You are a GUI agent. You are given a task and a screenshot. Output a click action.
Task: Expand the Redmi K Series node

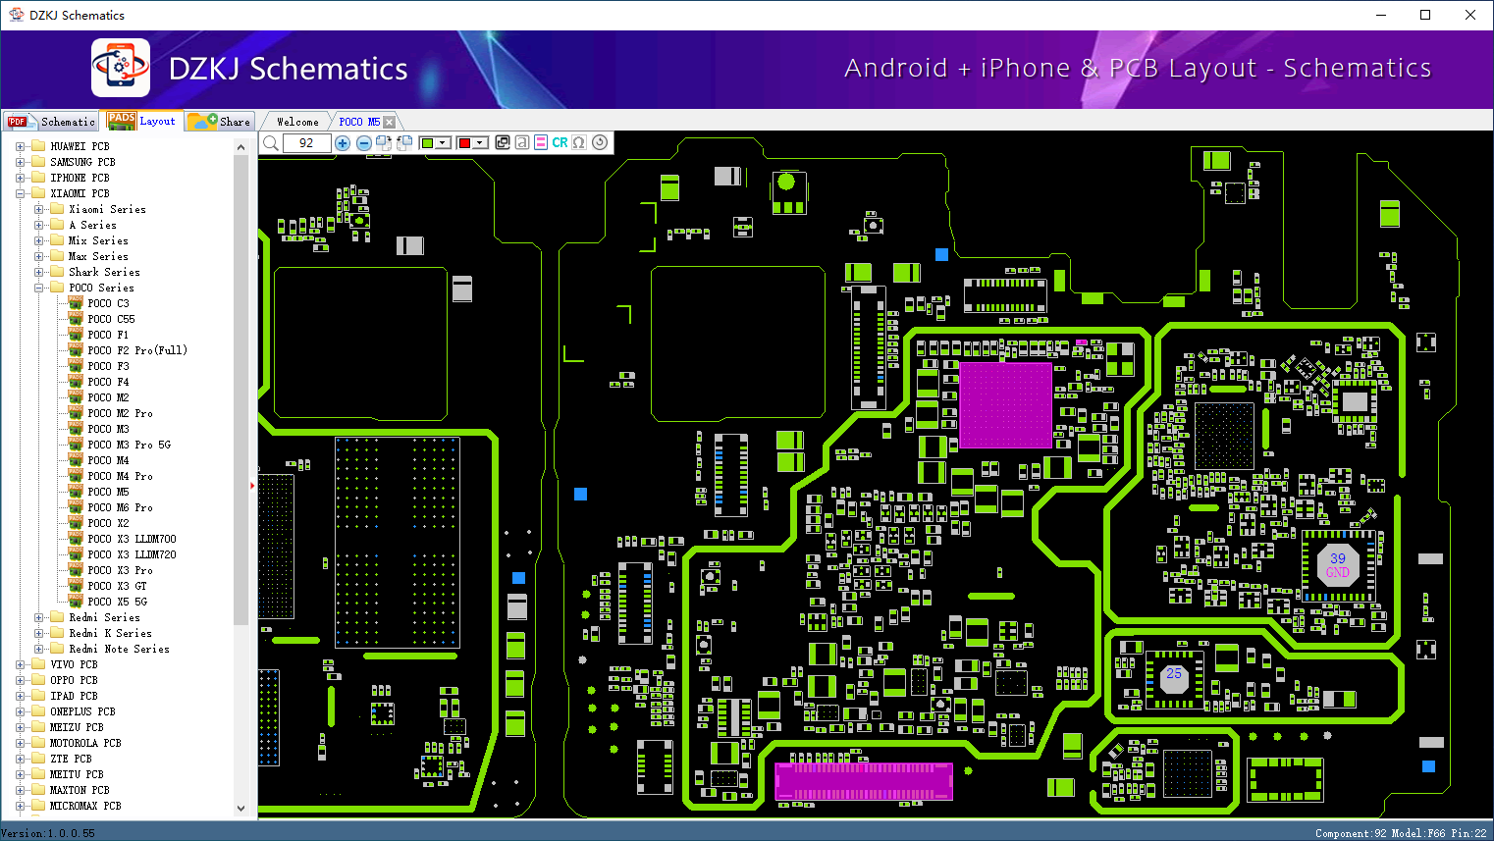pos(38,633)
